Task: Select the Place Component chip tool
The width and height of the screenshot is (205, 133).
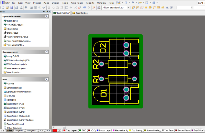Action: tap(171, 8)
